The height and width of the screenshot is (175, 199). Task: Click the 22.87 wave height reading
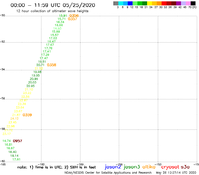(x=23, y=100)
